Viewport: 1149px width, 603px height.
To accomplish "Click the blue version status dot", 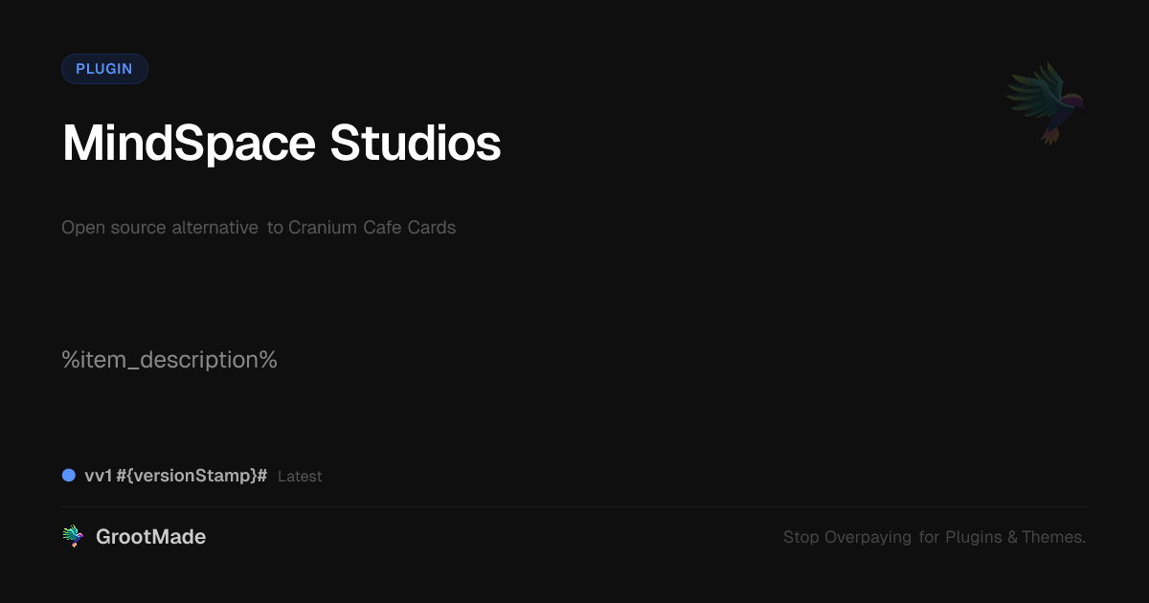I will click(x=69, y=476).
